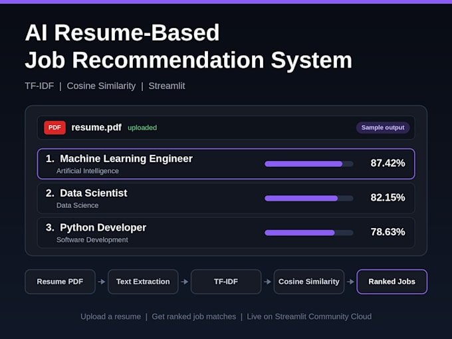Click the resume.pdf file name
Image resolution: width=452 pixels, height=339 pixels.
(x=96, y=128)
